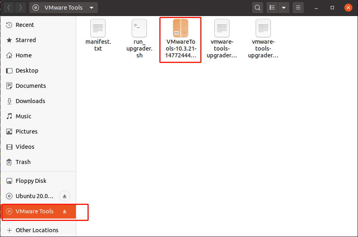Open the Desktop folder in the sidebar

pyautogui.click(x=39, y=71)
